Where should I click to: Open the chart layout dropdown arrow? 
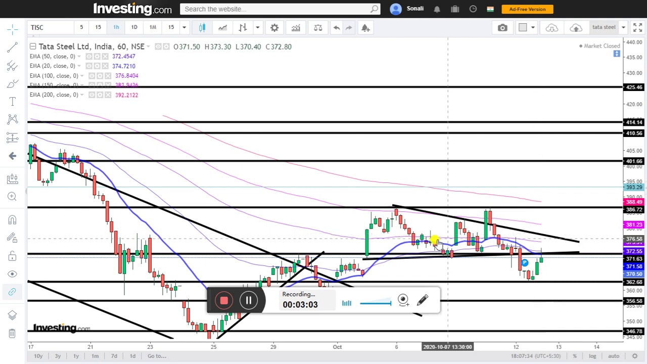coord(533,28)
